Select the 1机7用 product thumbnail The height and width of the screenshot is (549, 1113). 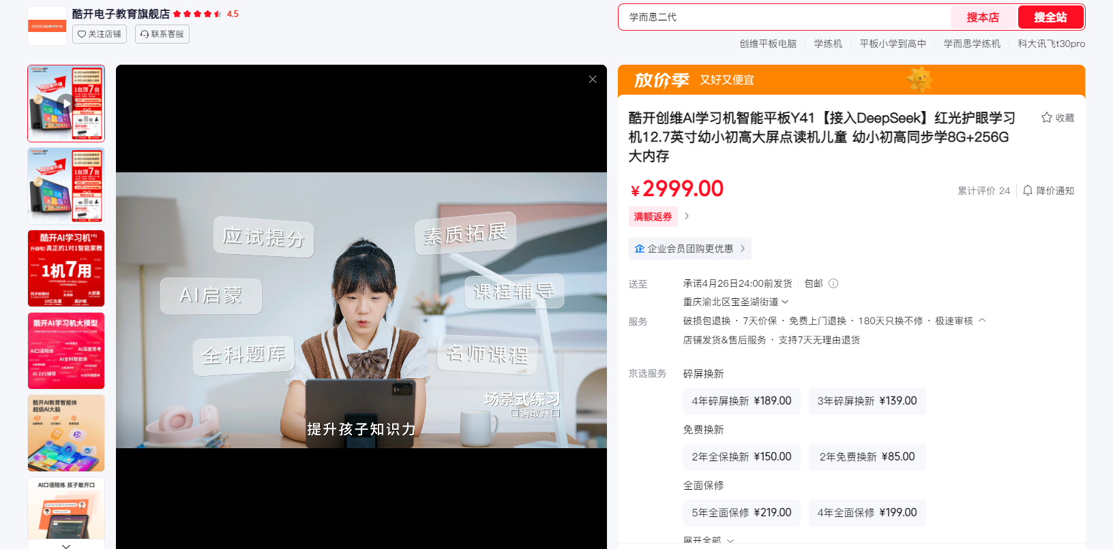click(66, 268)
